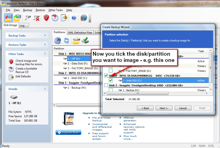Click the drive with green check icon
Viewport: 220px width, 148px height.
pos(85,40)
